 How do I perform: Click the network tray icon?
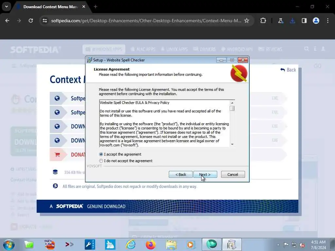coord(294,245)
